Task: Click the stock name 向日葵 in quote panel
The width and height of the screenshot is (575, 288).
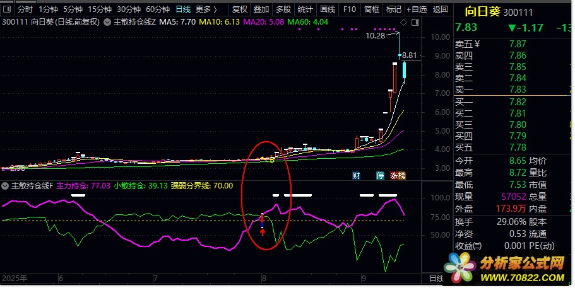Action: click(483, 12)
